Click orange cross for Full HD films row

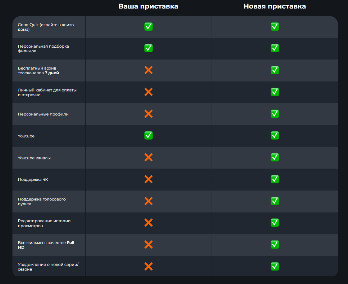pos(148,245)
